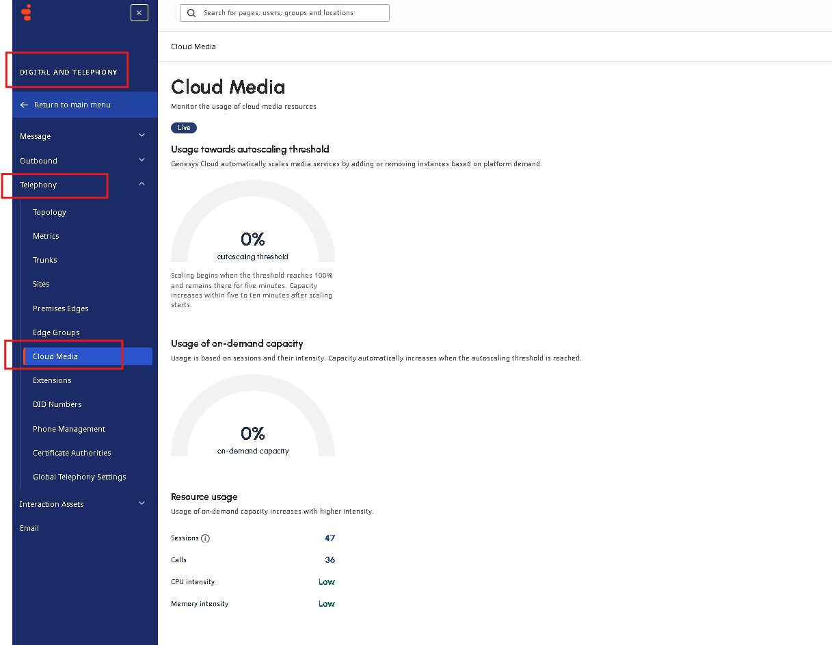Click the Sessions info icon
This screenshot has height=645, width=832.
tap(206, 538)
